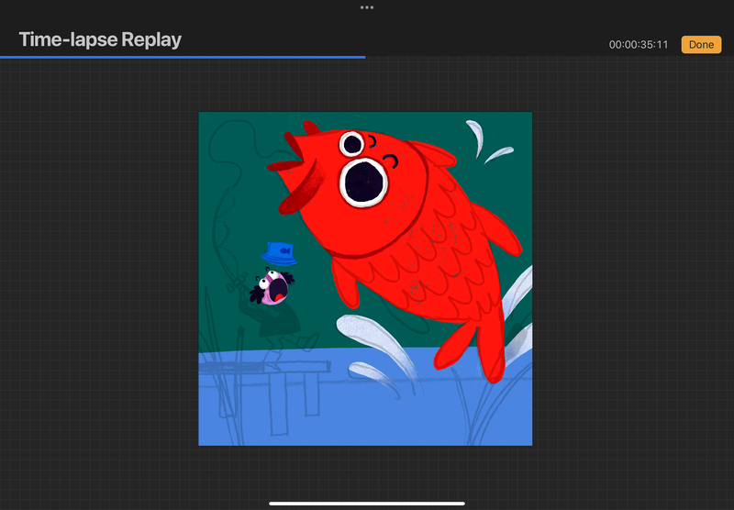Viewport: 734px width, 510px height.
Task: Click the dark grid area left of canvas
Action: click(101, 275)
